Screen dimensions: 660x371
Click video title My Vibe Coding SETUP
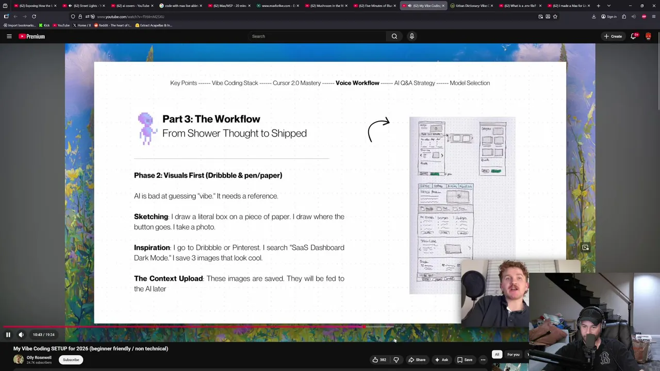(91, 348)
